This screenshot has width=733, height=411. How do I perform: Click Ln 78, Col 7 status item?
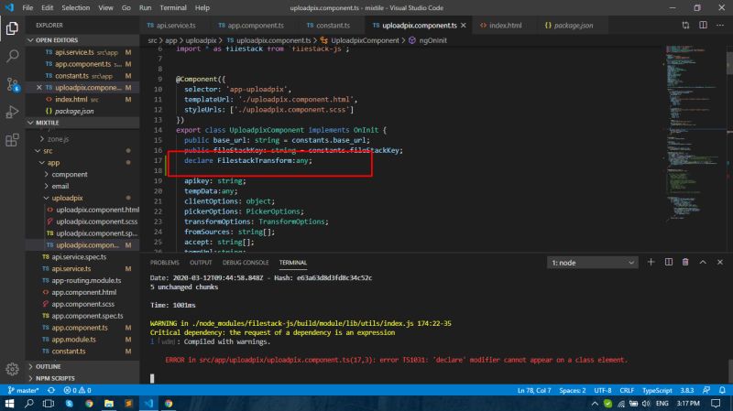(x=534, y=390)
